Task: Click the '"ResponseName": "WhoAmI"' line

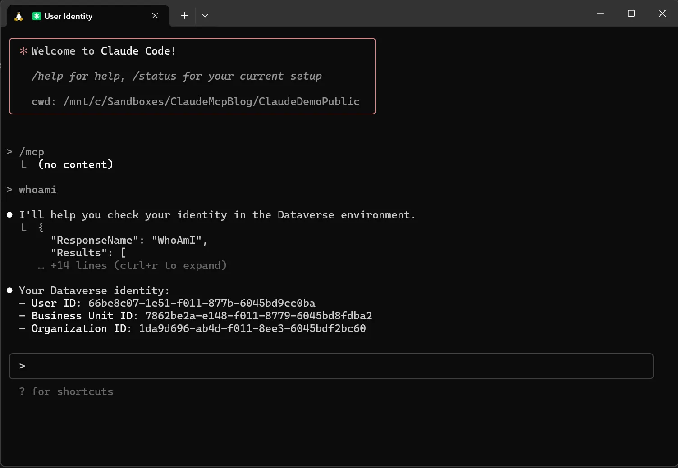Action: pyautogui.click(x=128, y=240)
